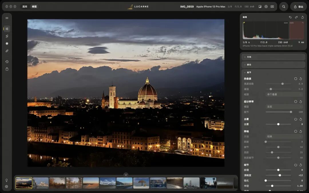Viewport: 309px width, 193px height.
Task: Select the golden gate bridge thumbnail
Action: [x=191, y=183]
